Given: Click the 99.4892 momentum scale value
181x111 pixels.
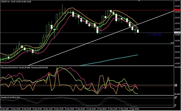Looking at the screenshot, I should pos(178,94).
